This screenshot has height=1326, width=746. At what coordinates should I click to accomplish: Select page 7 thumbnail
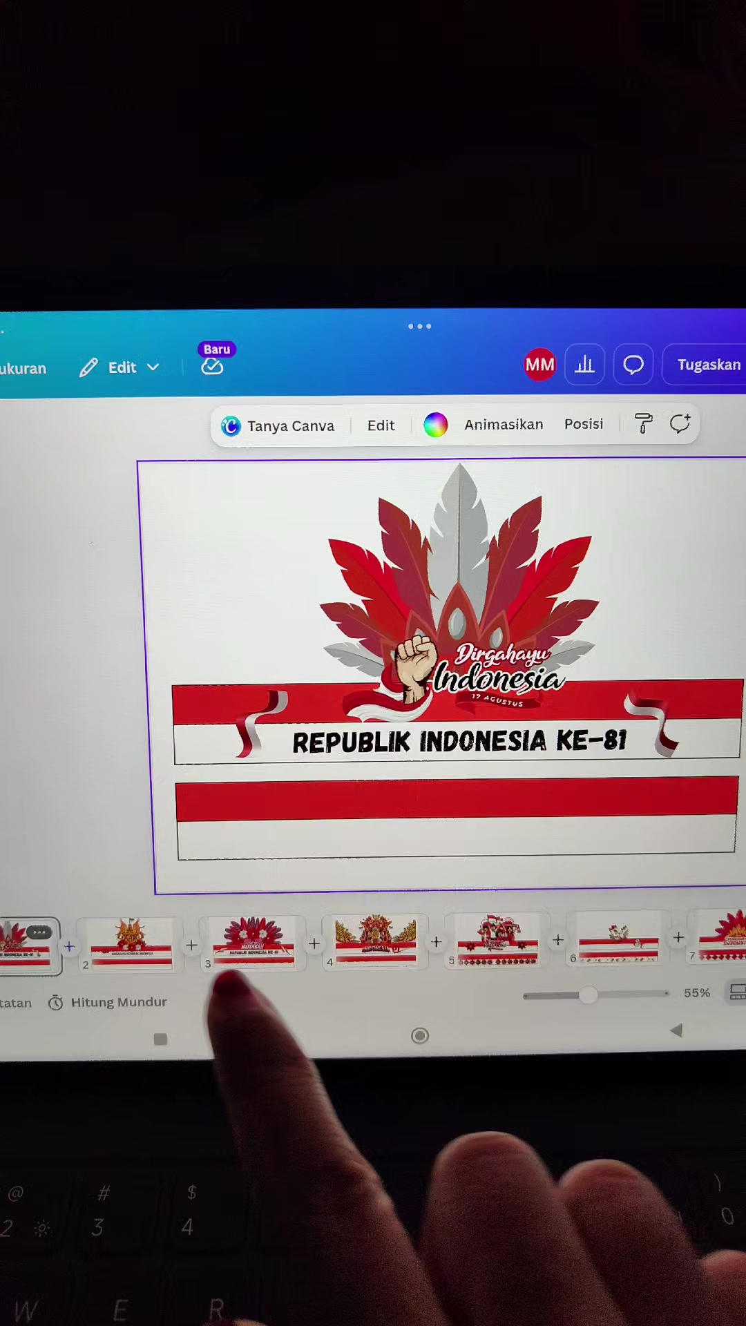[717, 936]
